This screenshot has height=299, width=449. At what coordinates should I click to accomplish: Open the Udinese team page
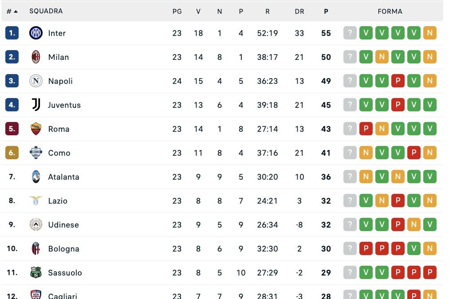[x=63, y=224]
